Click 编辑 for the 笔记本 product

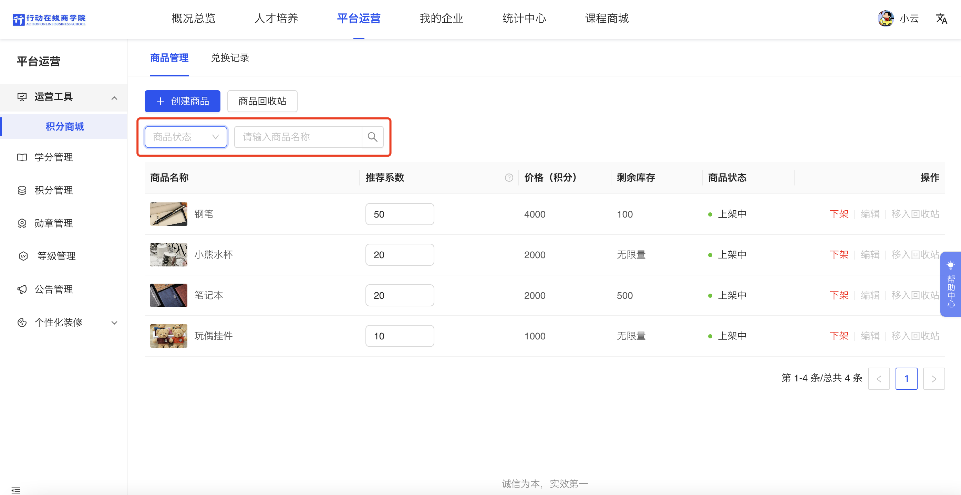pos(870,295)
